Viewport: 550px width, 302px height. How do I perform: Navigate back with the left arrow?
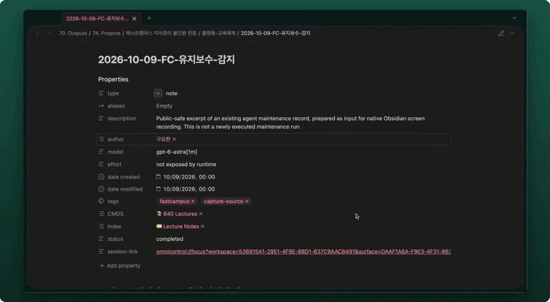click(38, 33)
